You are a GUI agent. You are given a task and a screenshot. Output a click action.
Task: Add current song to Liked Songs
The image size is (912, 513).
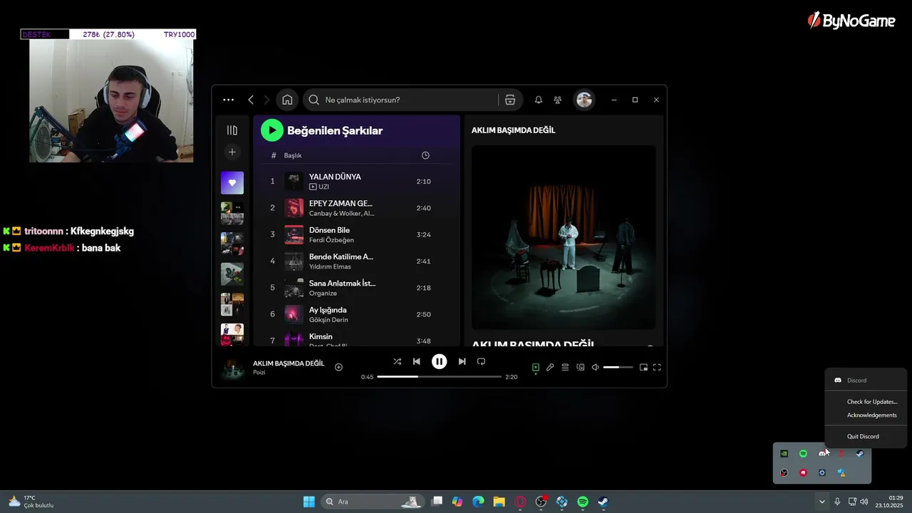[338, 368]
